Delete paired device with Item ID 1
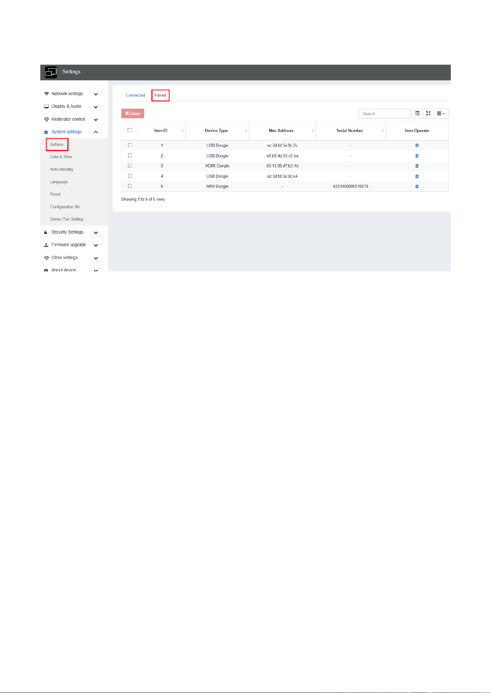 coord(417,145)
